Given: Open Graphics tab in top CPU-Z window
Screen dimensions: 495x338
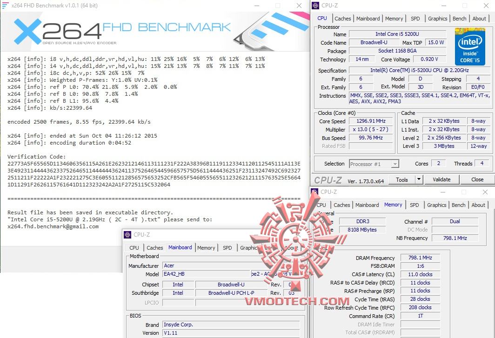Looking at the screenshot, I should pos(437,19).
